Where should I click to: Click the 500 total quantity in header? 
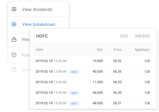pos(124,36)
